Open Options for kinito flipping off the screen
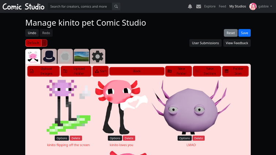This screenshot has height=155, width=276. pos(62,138)
